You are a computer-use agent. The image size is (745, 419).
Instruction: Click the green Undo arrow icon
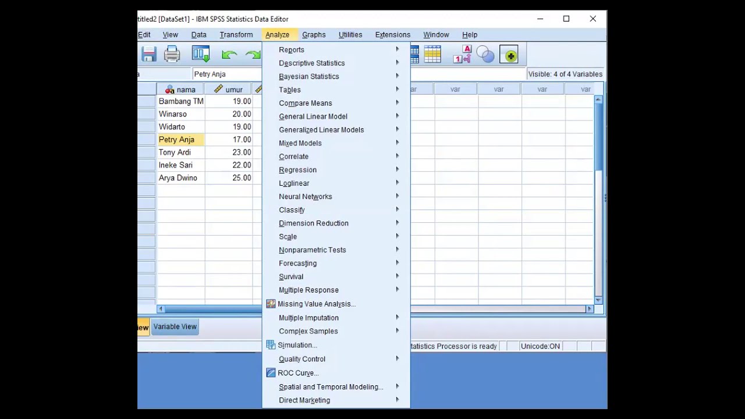pos(229,55)
